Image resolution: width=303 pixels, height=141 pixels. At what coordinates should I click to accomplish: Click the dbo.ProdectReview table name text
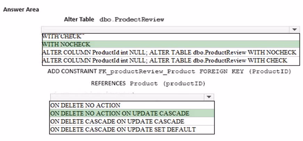point(132,20)
